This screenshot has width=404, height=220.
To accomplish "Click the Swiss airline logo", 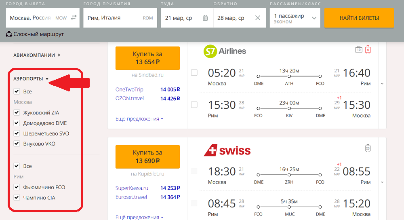I will [x=227, y=150].
